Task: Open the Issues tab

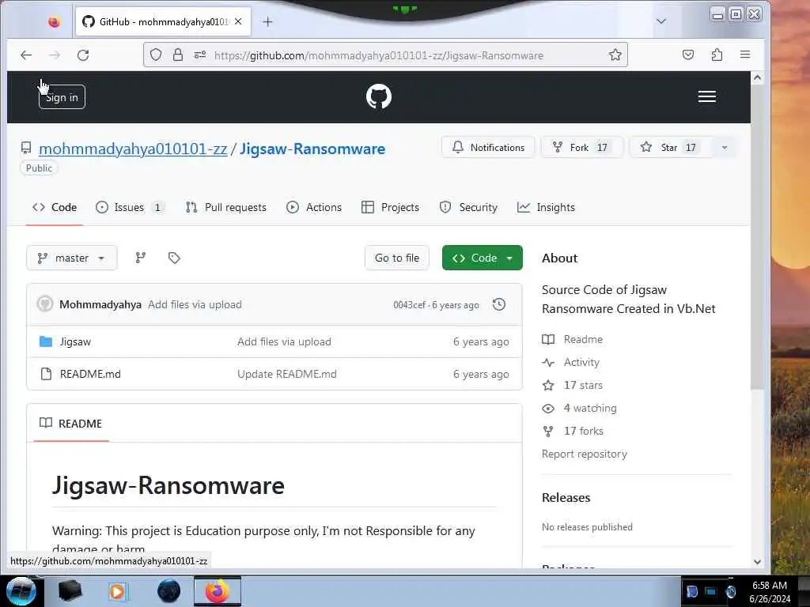Action: pyautogui.click(x=130, y=208)
